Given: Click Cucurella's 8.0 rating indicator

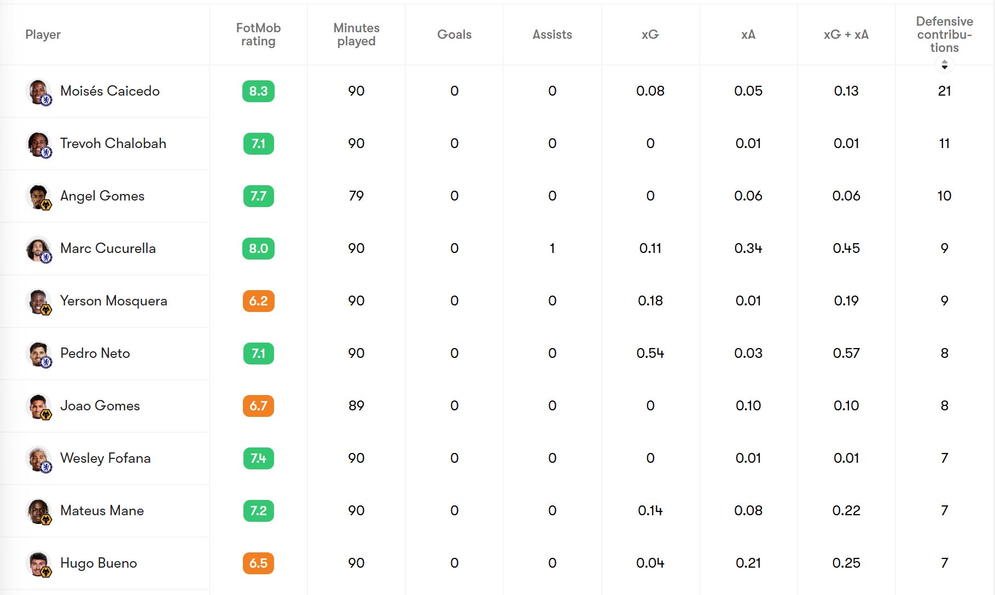Looking at the screenshot, I should point(258,249).
